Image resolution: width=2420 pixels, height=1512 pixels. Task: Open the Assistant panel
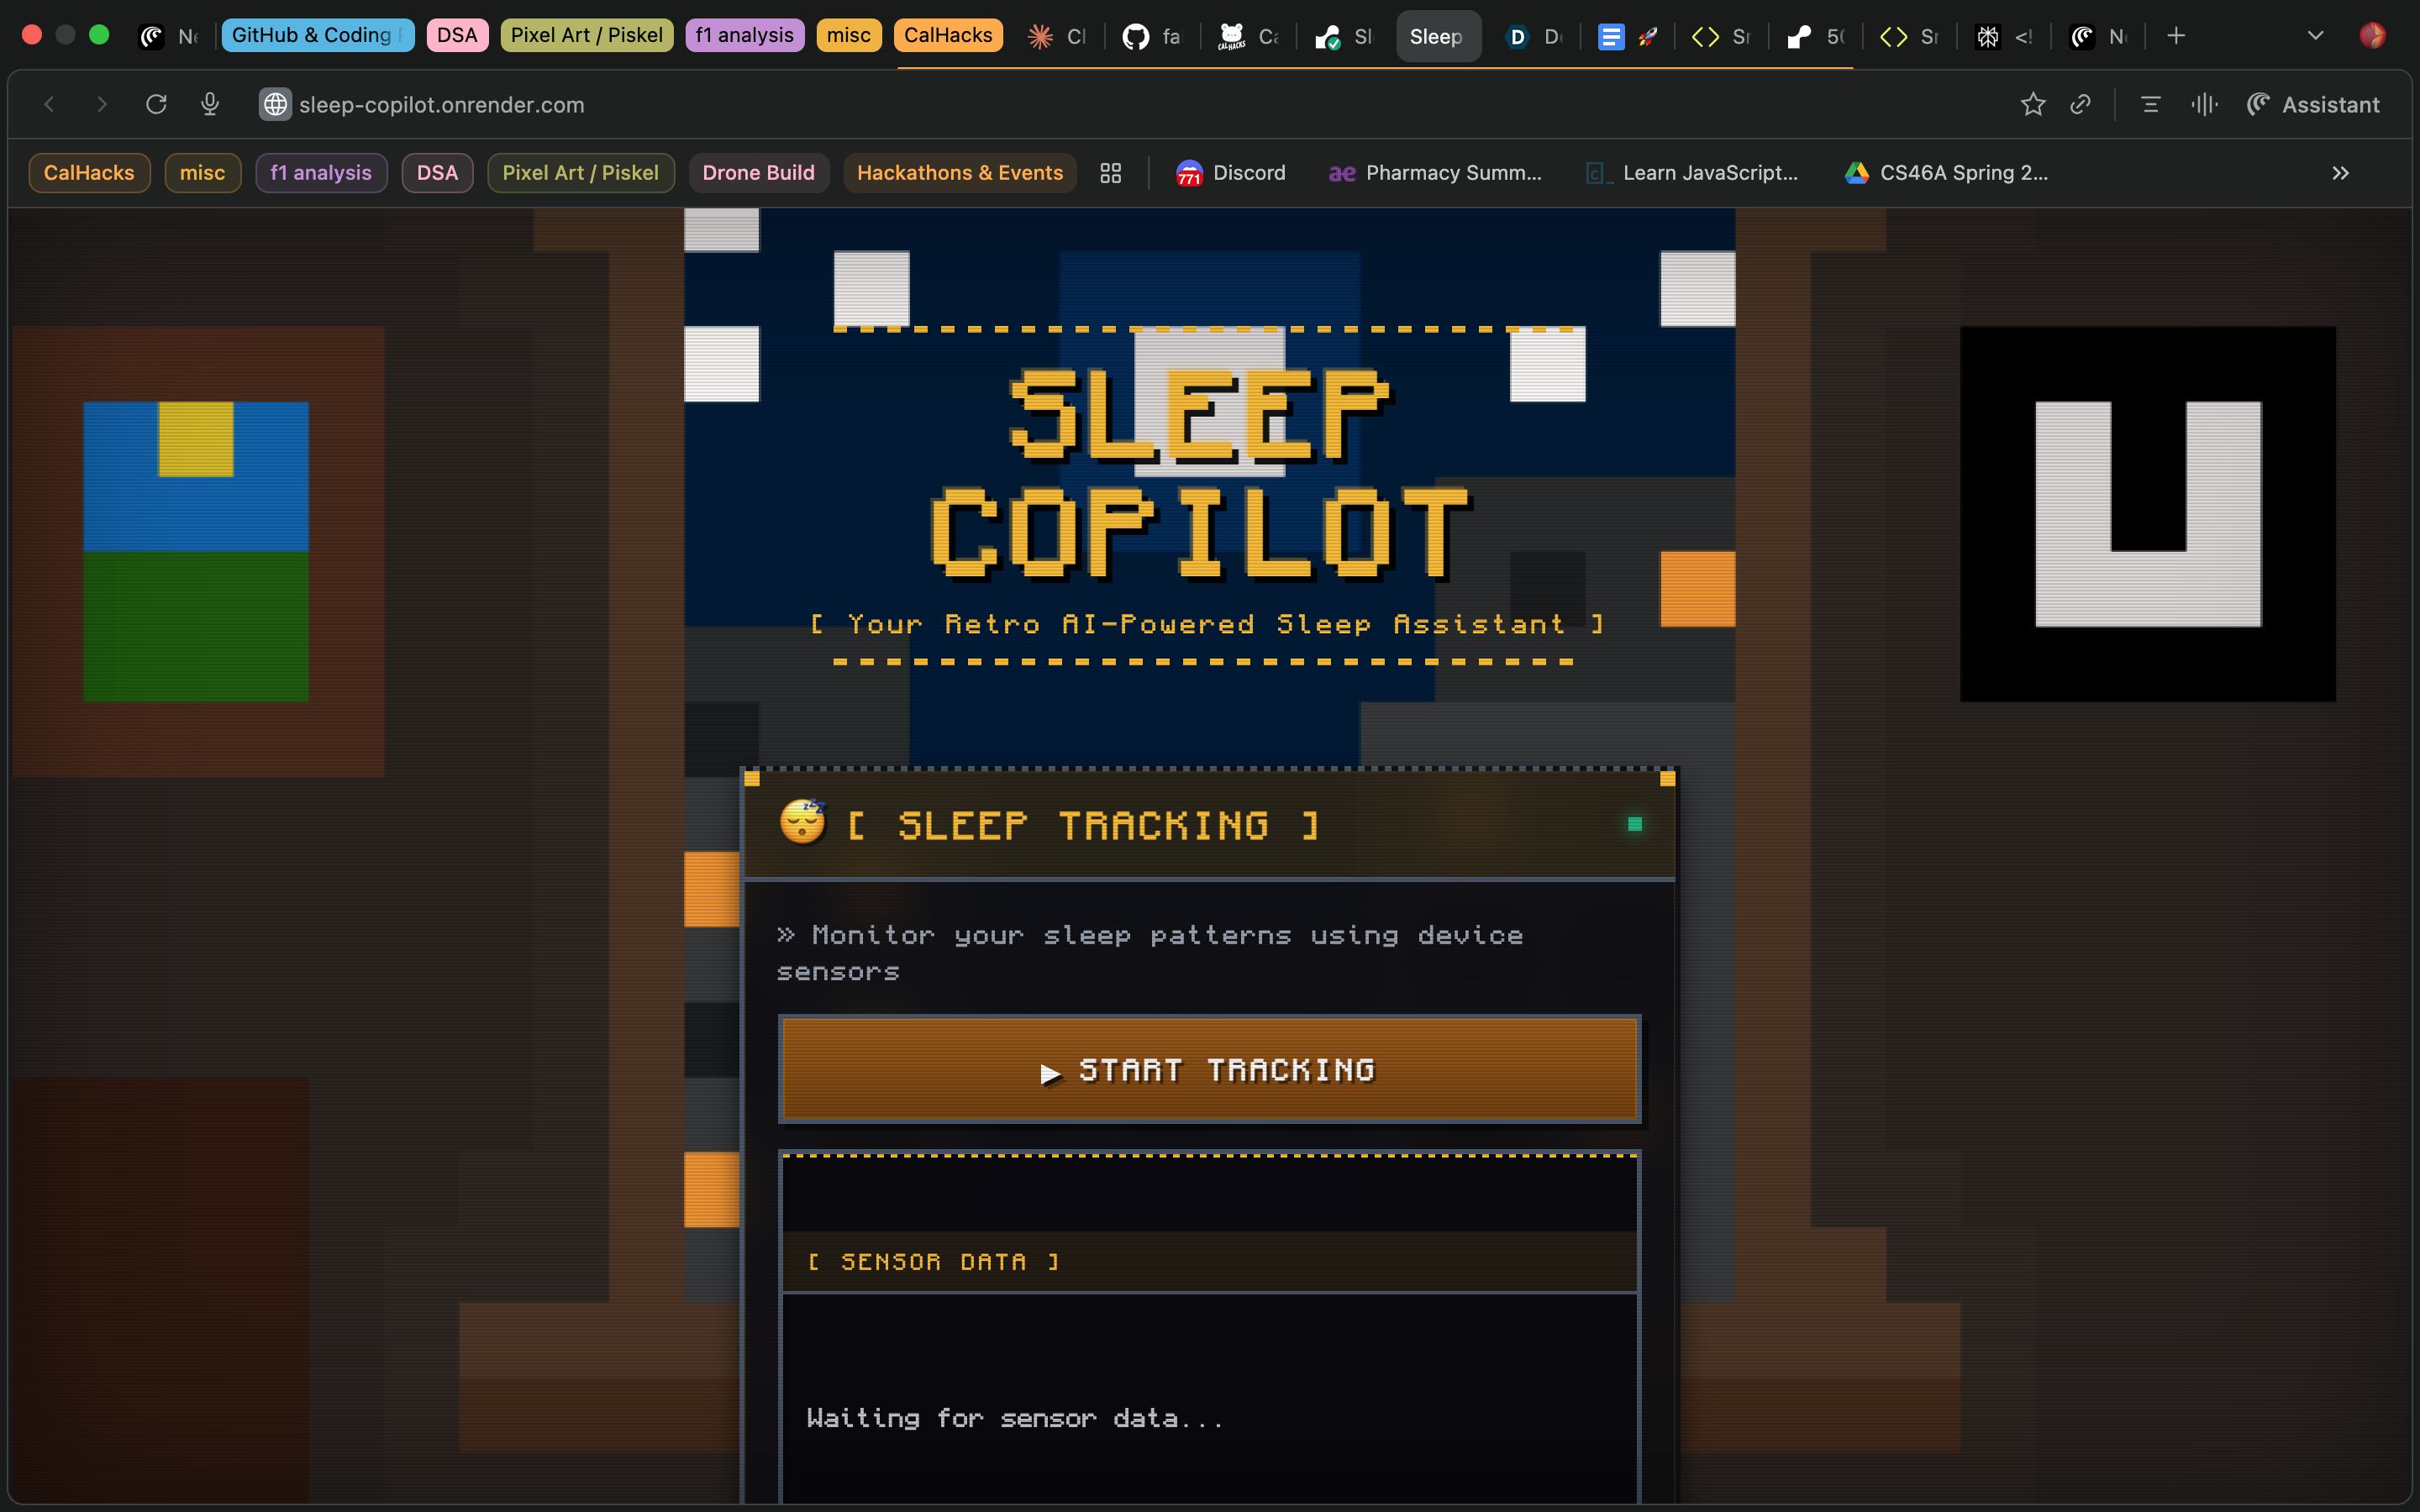click(2313, 104)
